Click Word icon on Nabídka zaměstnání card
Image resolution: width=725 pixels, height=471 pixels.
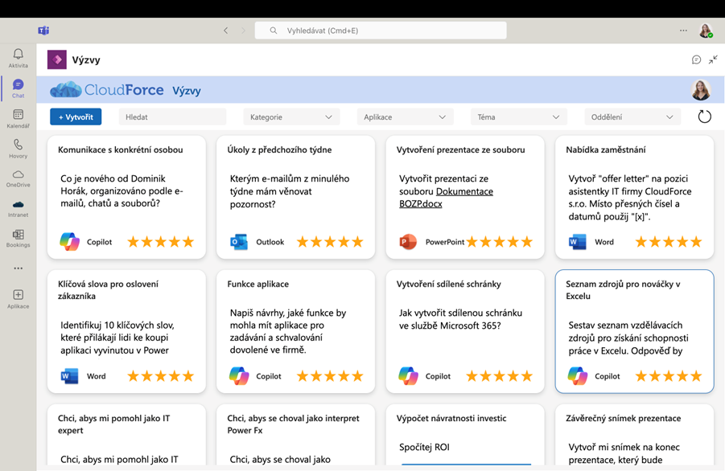[578, 241]
